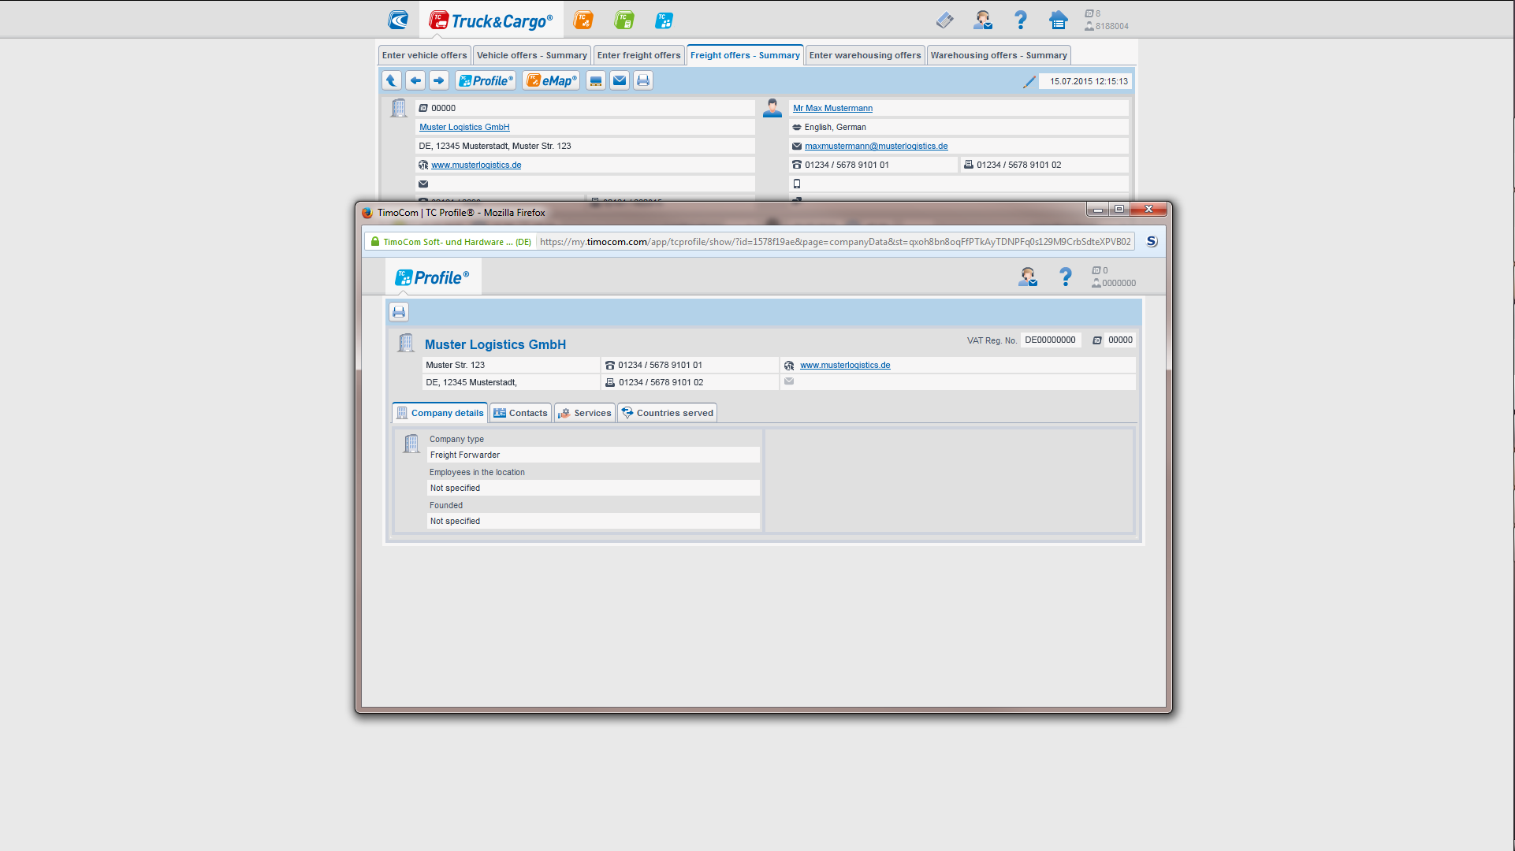Click the card icon next to eMap
The width and height of the screenshot is (1515, 851).
pos(596,80)
